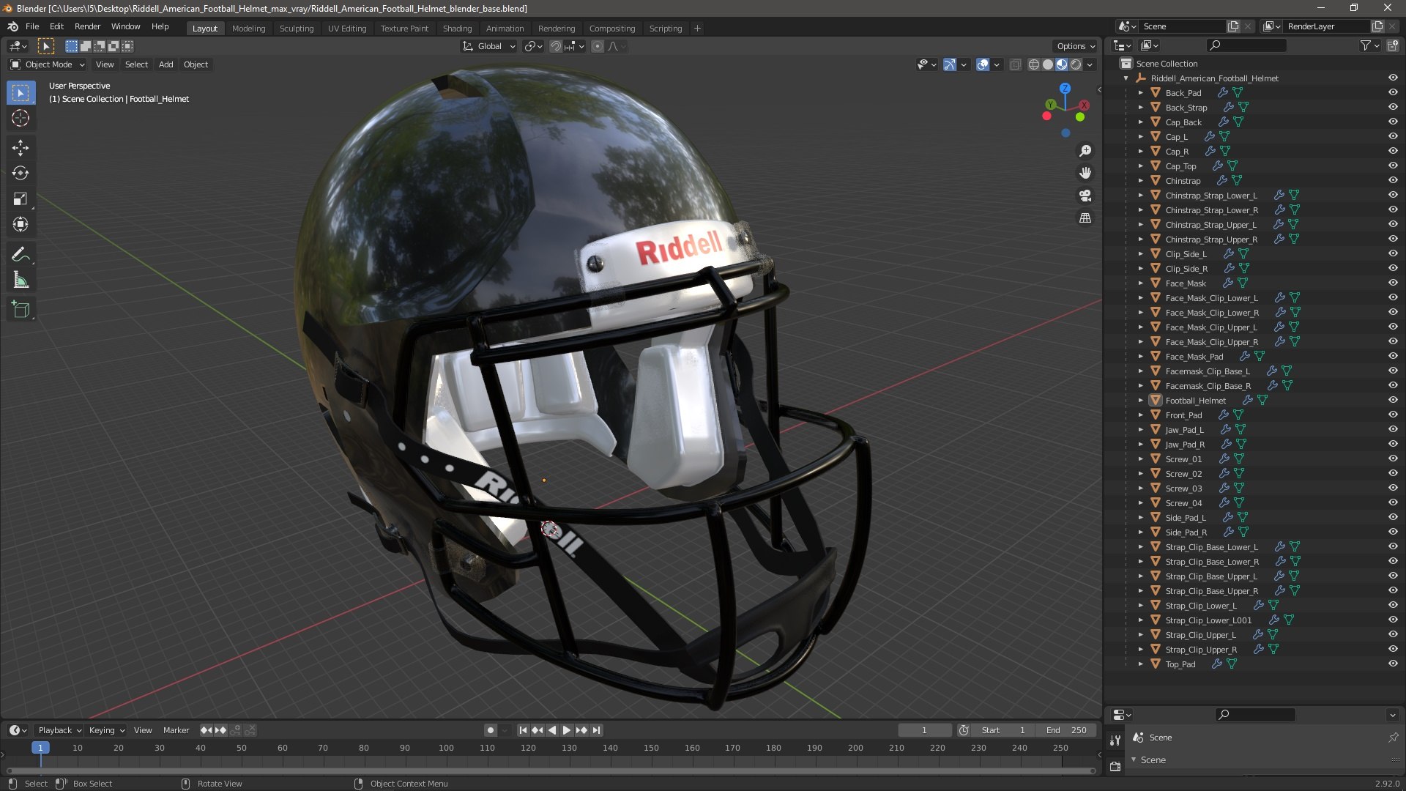Switch to solid viewport shading
This screenshot has width=1406, height=791.
click(x=1048, y=64)
